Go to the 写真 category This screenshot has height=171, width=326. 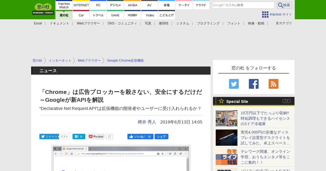[x=148, y=23]
